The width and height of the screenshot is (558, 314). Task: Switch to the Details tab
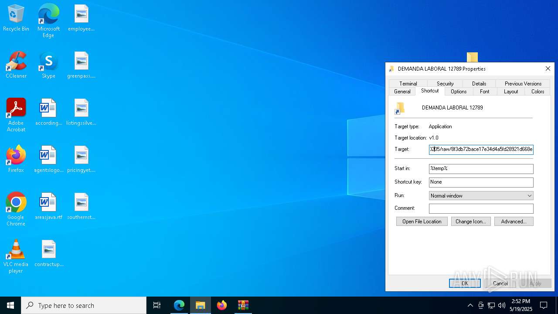pyautogui.click(x=479, y=83)
